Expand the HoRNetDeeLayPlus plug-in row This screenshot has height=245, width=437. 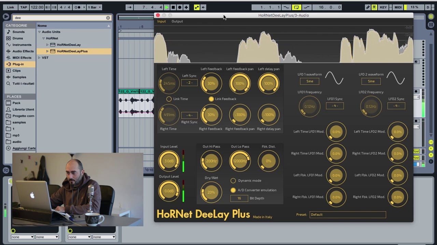47,51
